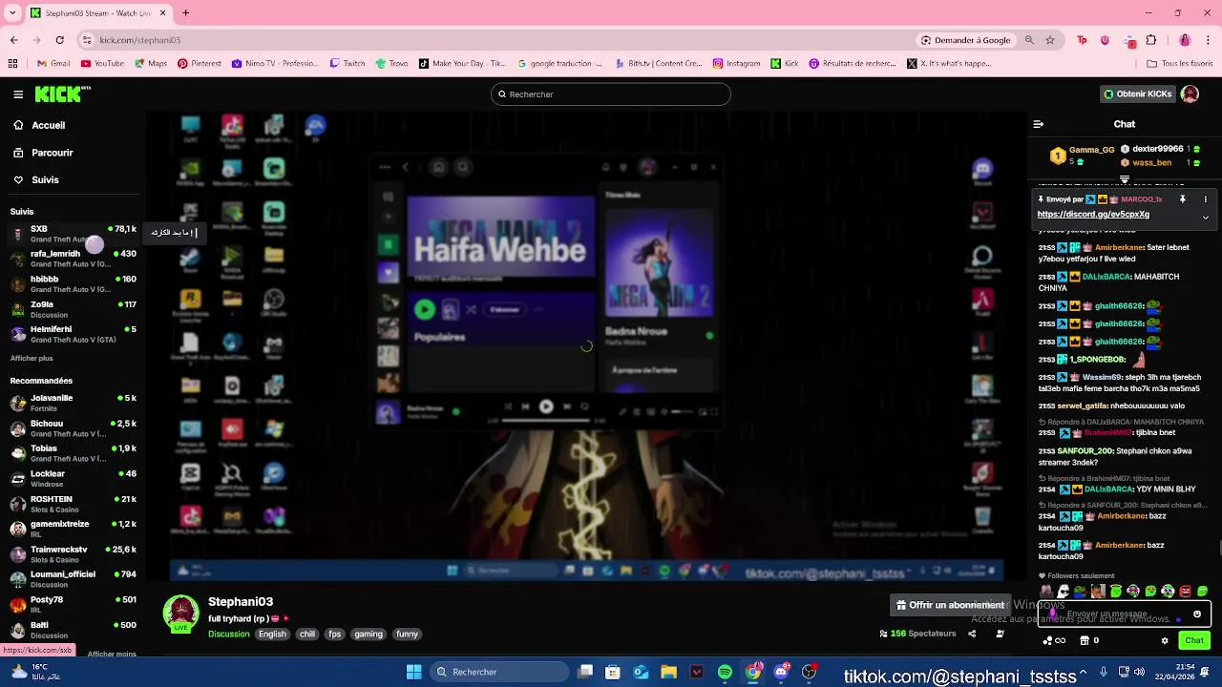Open Jolavanille recommended channel

coord(73,403)
